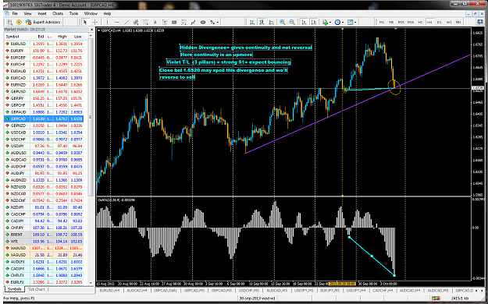
Task: Click the yellow diamond toolbar icon
Action: 19,22
